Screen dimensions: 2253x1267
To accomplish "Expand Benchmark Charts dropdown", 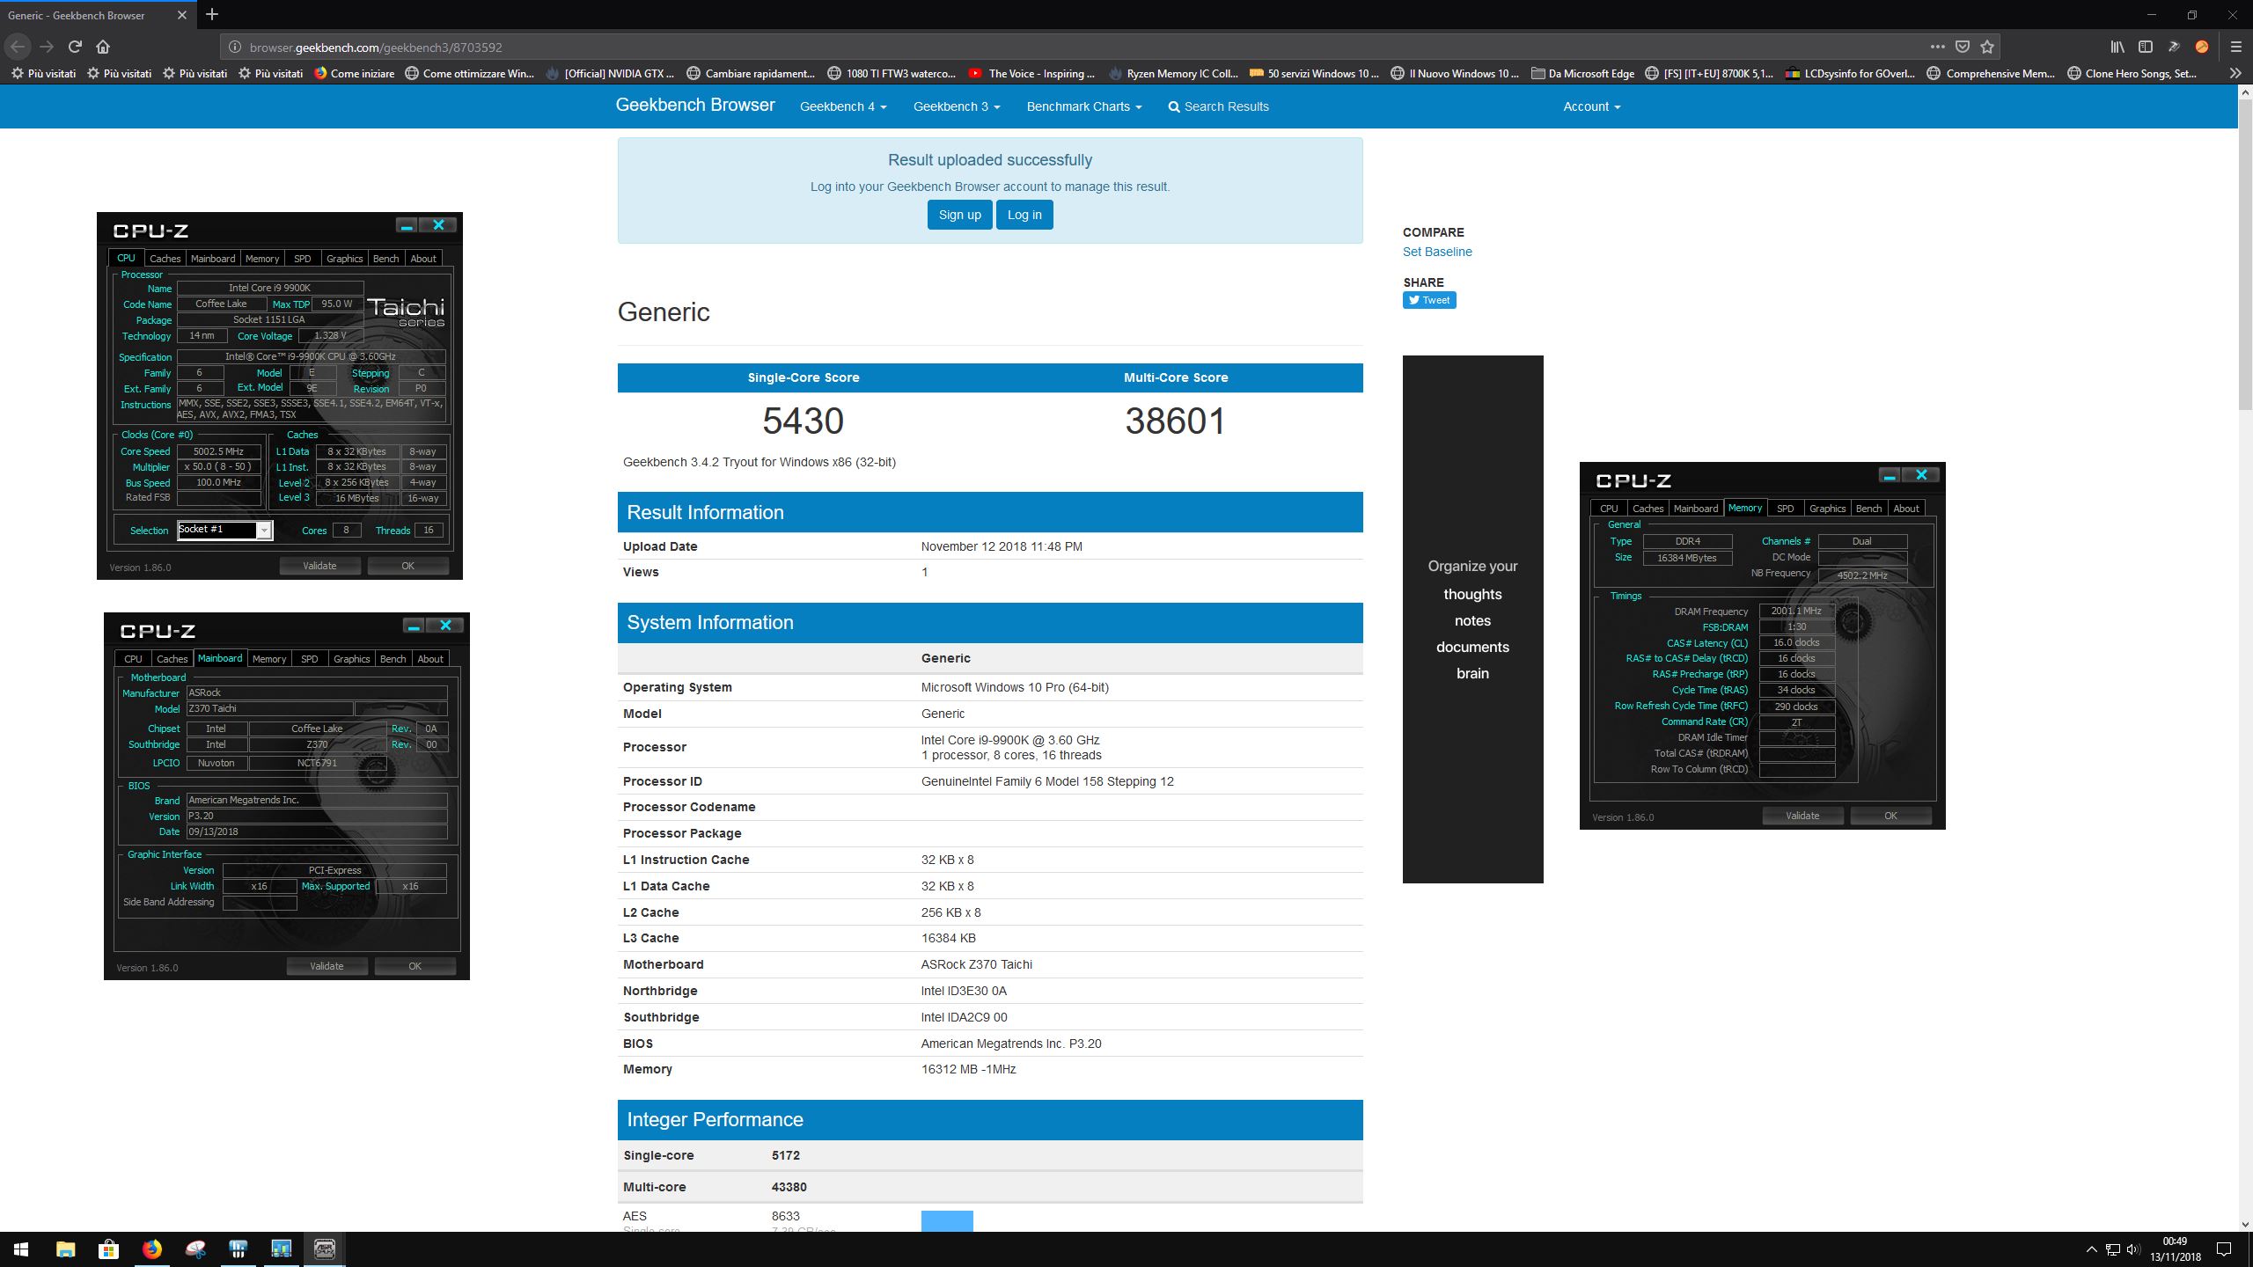I will (x=1084, y=106).
